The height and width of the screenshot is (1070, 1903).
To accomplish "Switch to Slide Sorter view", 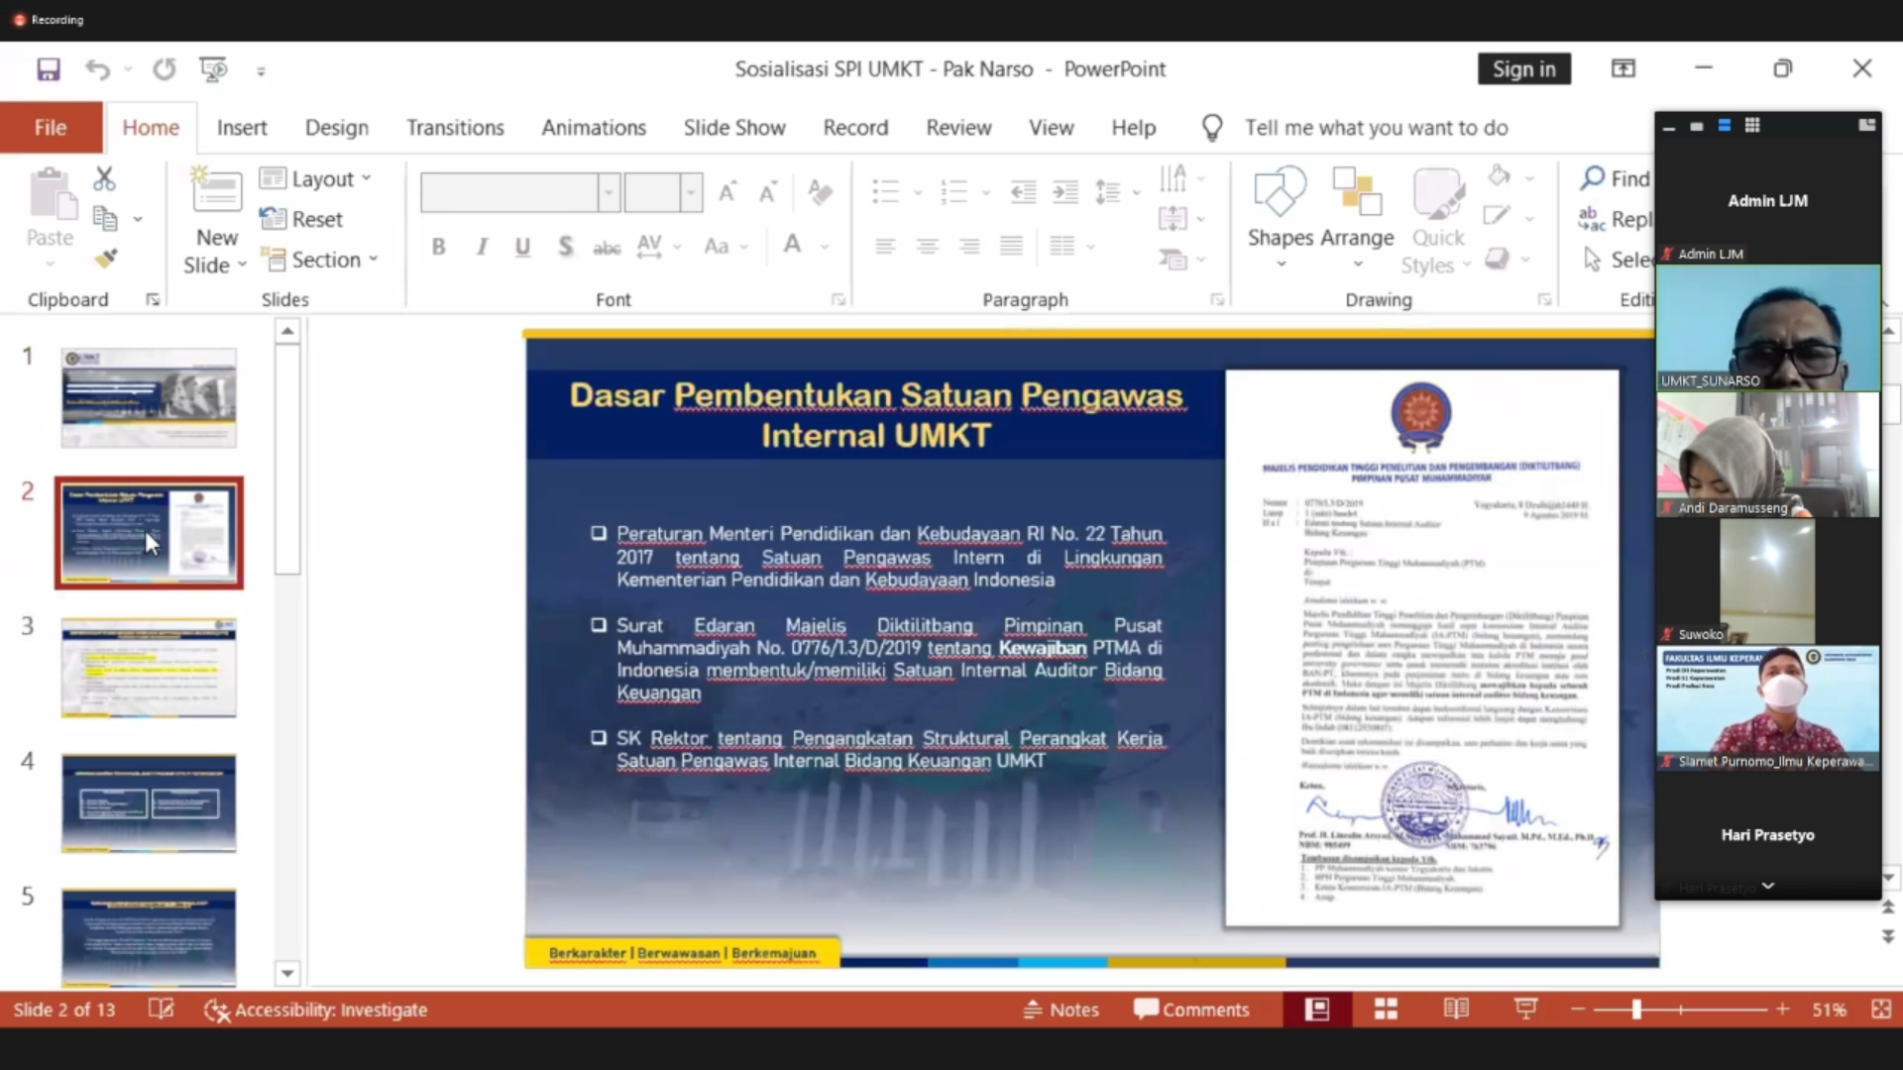I will click(x=1386, y=1010).
